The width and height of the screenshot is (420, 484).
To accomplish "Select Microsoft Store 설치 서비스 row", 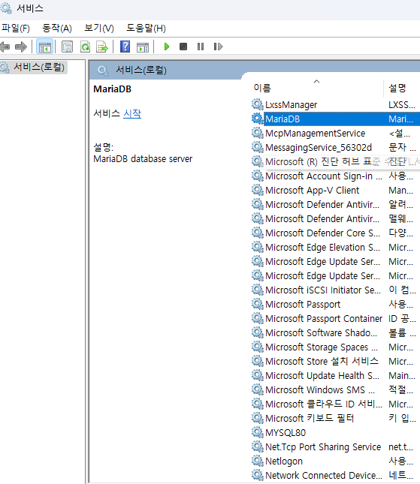I will [x=335, y=361].
